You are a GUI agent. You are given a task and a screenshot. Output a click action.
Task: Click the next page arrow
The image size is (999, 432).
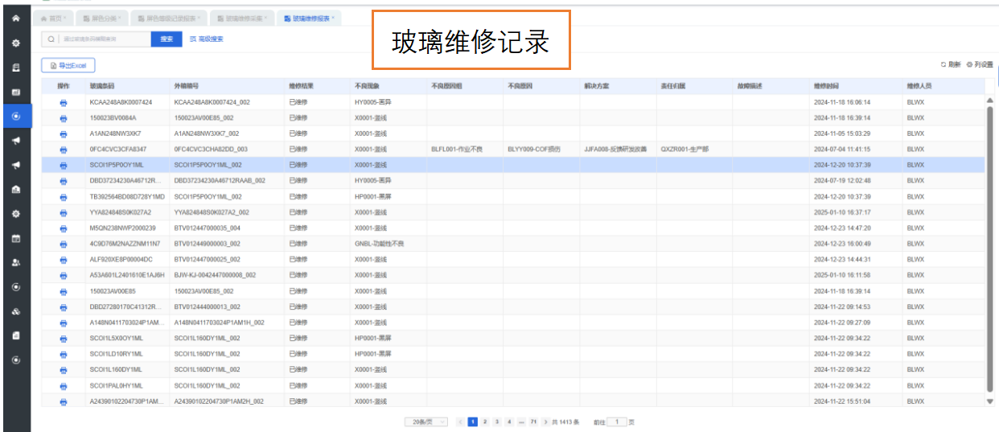[545, 422]
